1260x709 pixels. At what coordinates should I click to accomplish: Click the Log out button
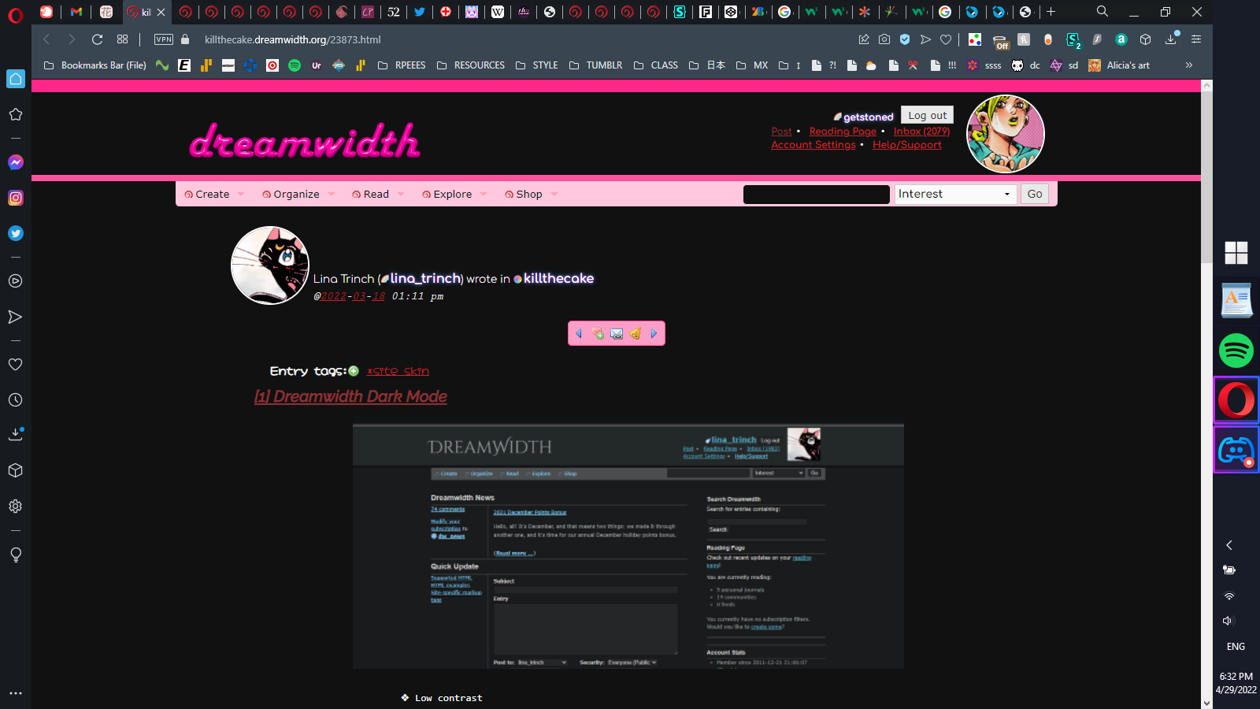tap(927, 115)
